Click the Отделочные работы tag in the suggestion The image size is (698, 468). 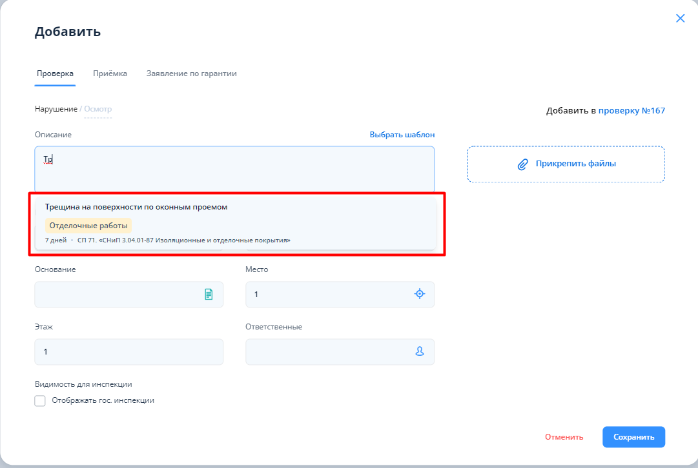pos(88,226)
